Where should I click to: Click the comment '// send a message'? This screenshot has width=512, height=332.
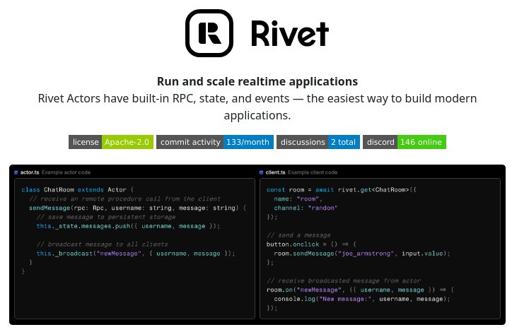(298, 235)
